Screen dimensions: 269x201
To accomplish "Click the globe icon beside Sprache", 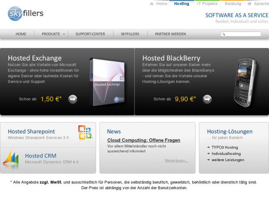I will point(249,4).
